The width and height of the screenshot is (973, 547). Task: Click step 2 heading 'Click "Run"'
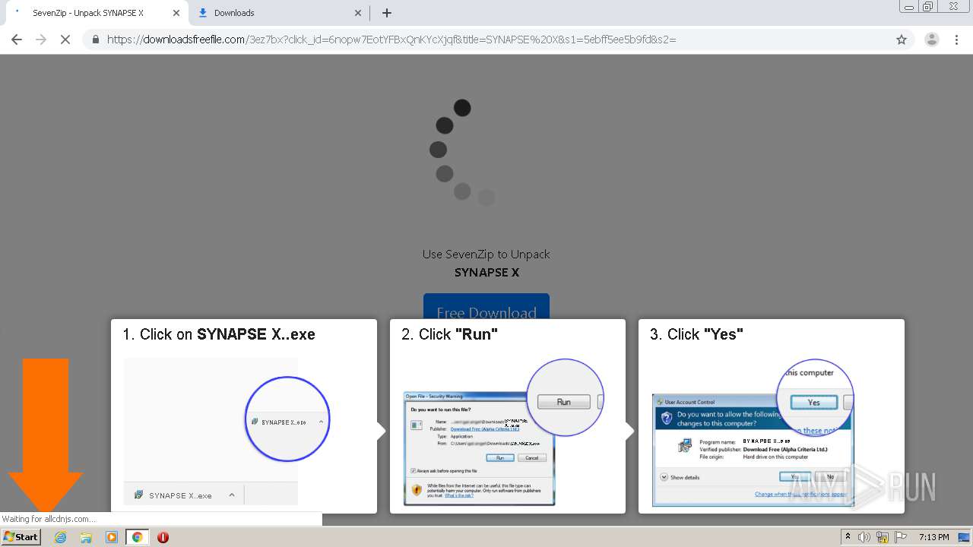click(x=450, y=334)
